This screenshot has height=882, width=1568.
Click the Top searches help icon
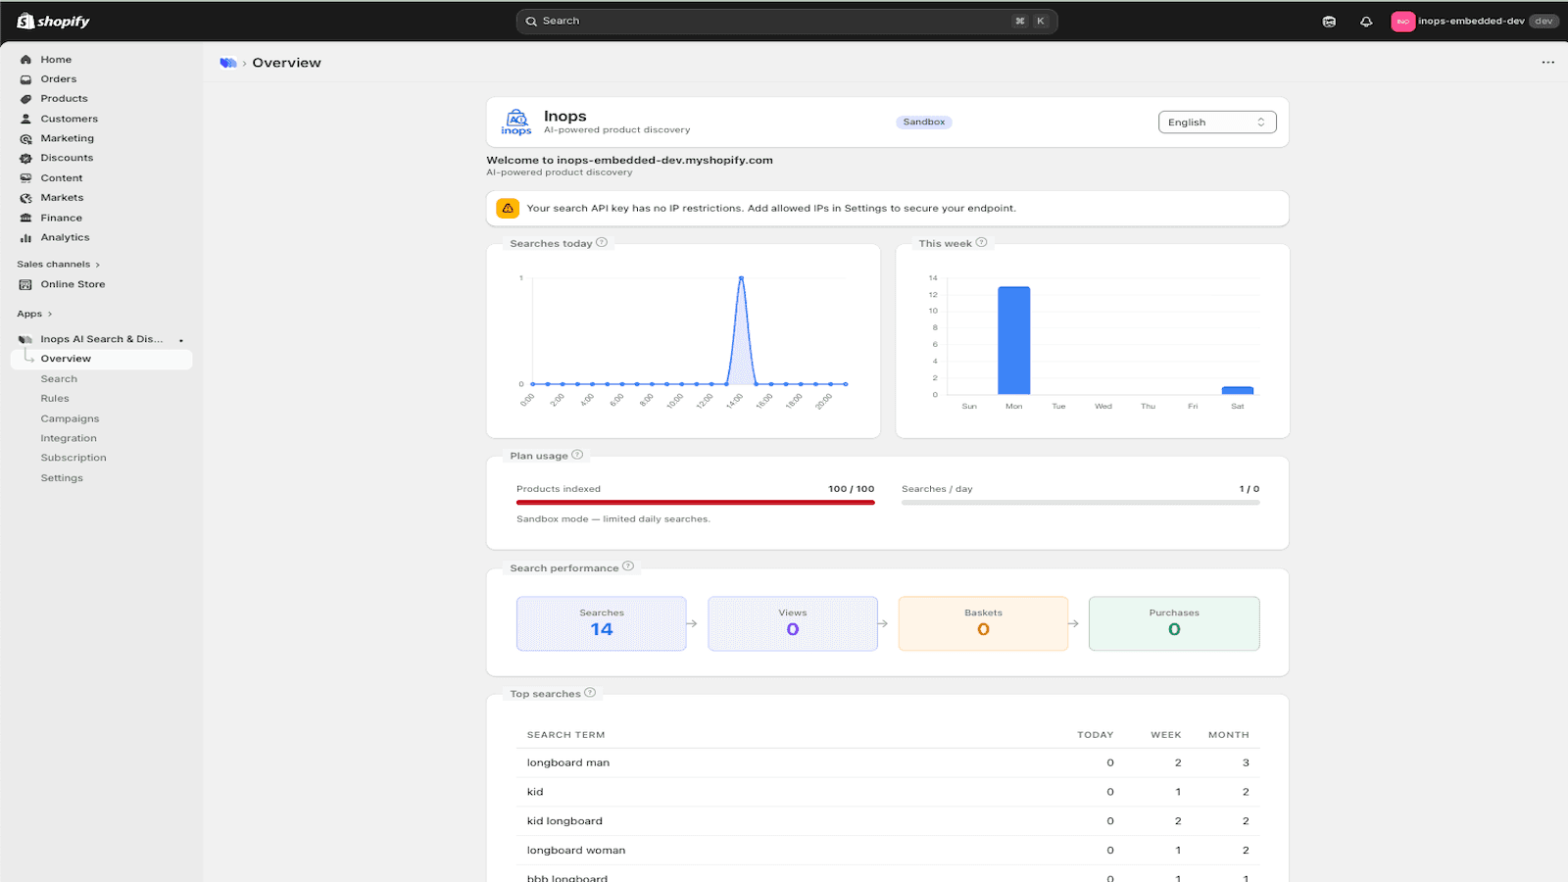[590, 693]
